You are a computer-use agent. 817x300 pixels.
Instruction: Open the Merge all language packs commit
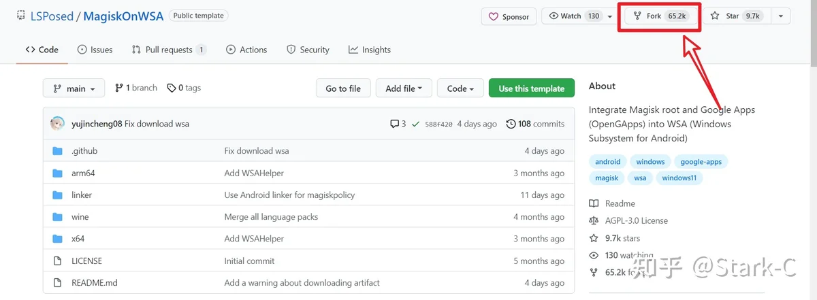pos(271,217)
